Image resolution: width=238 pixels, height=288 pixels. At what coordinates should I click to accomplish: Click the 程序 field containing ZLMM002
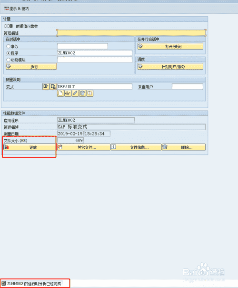(95, 53)
